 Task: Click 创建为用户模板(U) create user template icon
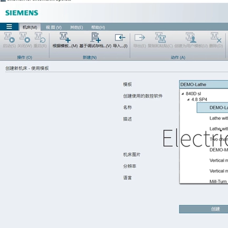point(191,38)
